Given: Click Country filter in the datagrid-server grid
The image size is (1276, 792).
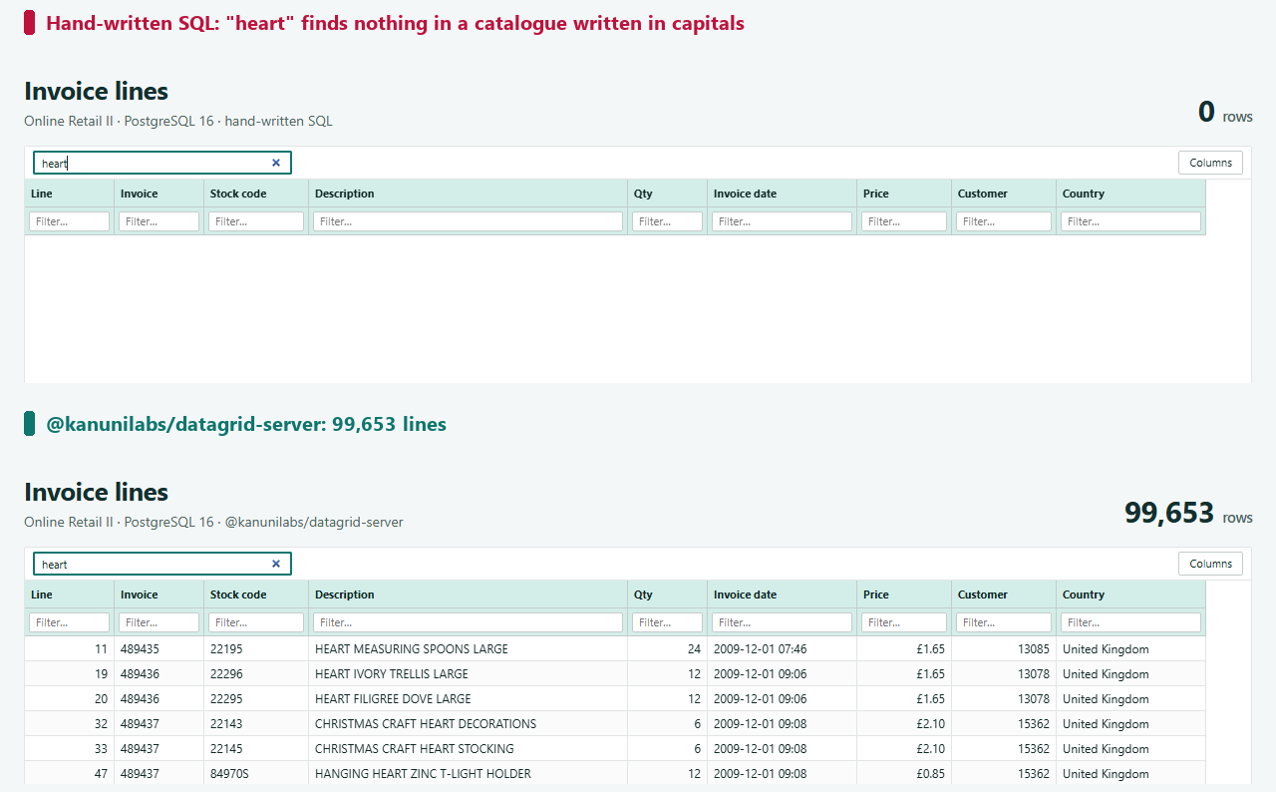Looking at the screenshot, I should [x=1131, y=622].
